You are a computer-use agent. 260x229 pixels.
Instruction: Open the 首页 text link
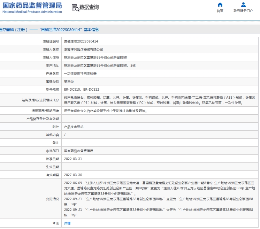click(220, 11)
